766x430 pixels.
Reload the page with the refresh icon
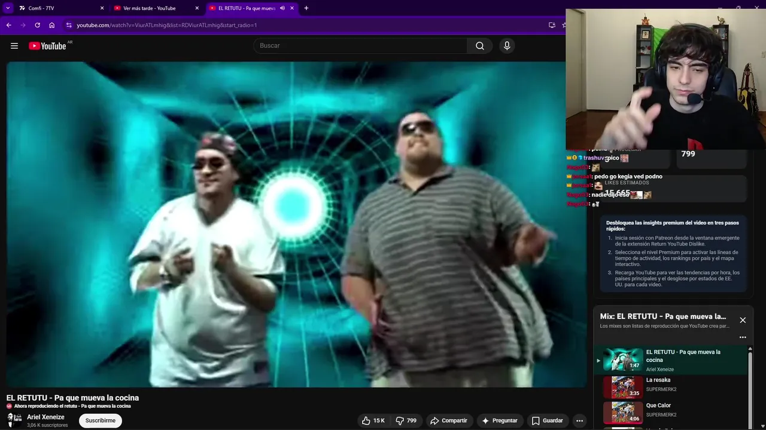37,25
